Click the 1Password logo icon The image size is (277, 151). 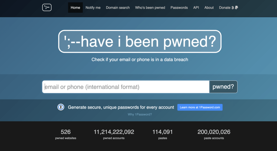[61, 107]
